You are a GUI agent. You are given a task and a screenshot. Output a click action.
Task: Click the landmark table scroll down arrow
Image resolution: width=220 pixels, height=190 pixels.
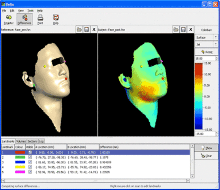pos(192,176)
